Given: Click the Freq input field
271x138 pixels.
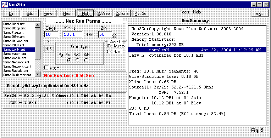Looking at the screenshot, I should [x=72, y=34].
